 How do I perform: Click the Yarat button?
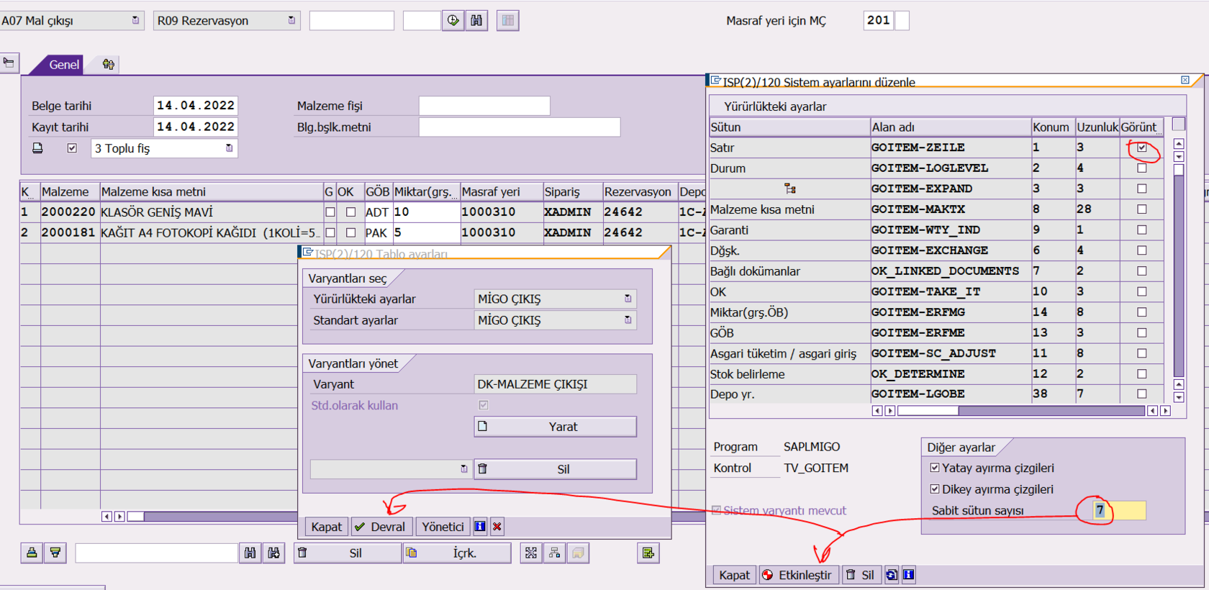(x=555, y=427)
